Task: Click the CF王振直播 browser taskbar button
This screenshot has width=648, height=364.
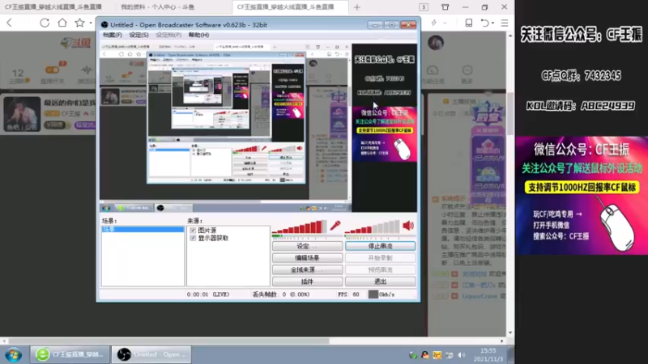Action: 70,354
